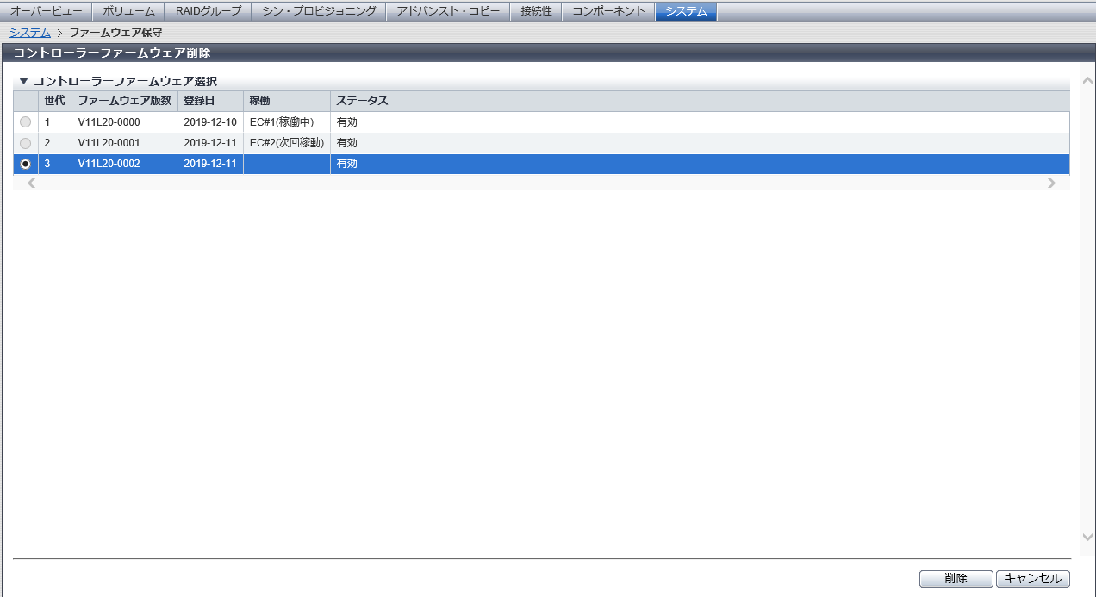Select the generation 2 firmware radio button
This screenshot has height=597, width=1096.
coord(25,143)
